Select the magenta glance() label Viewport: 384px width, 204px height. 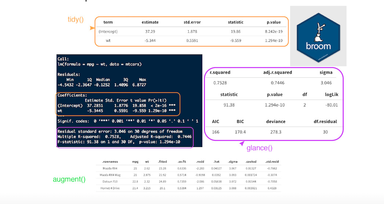click(x=260, y=148)
